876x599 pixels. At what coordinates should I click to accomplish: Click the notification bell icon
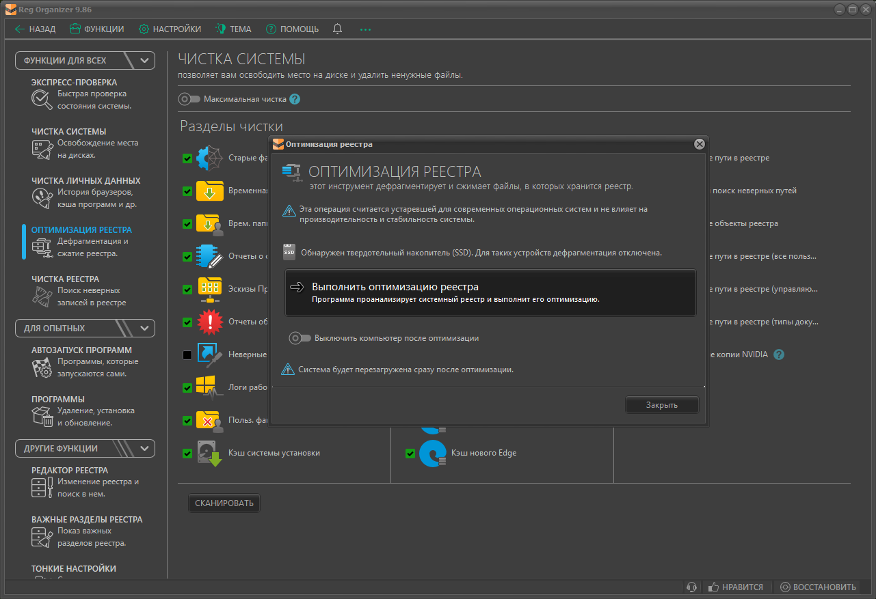point(337,29)
